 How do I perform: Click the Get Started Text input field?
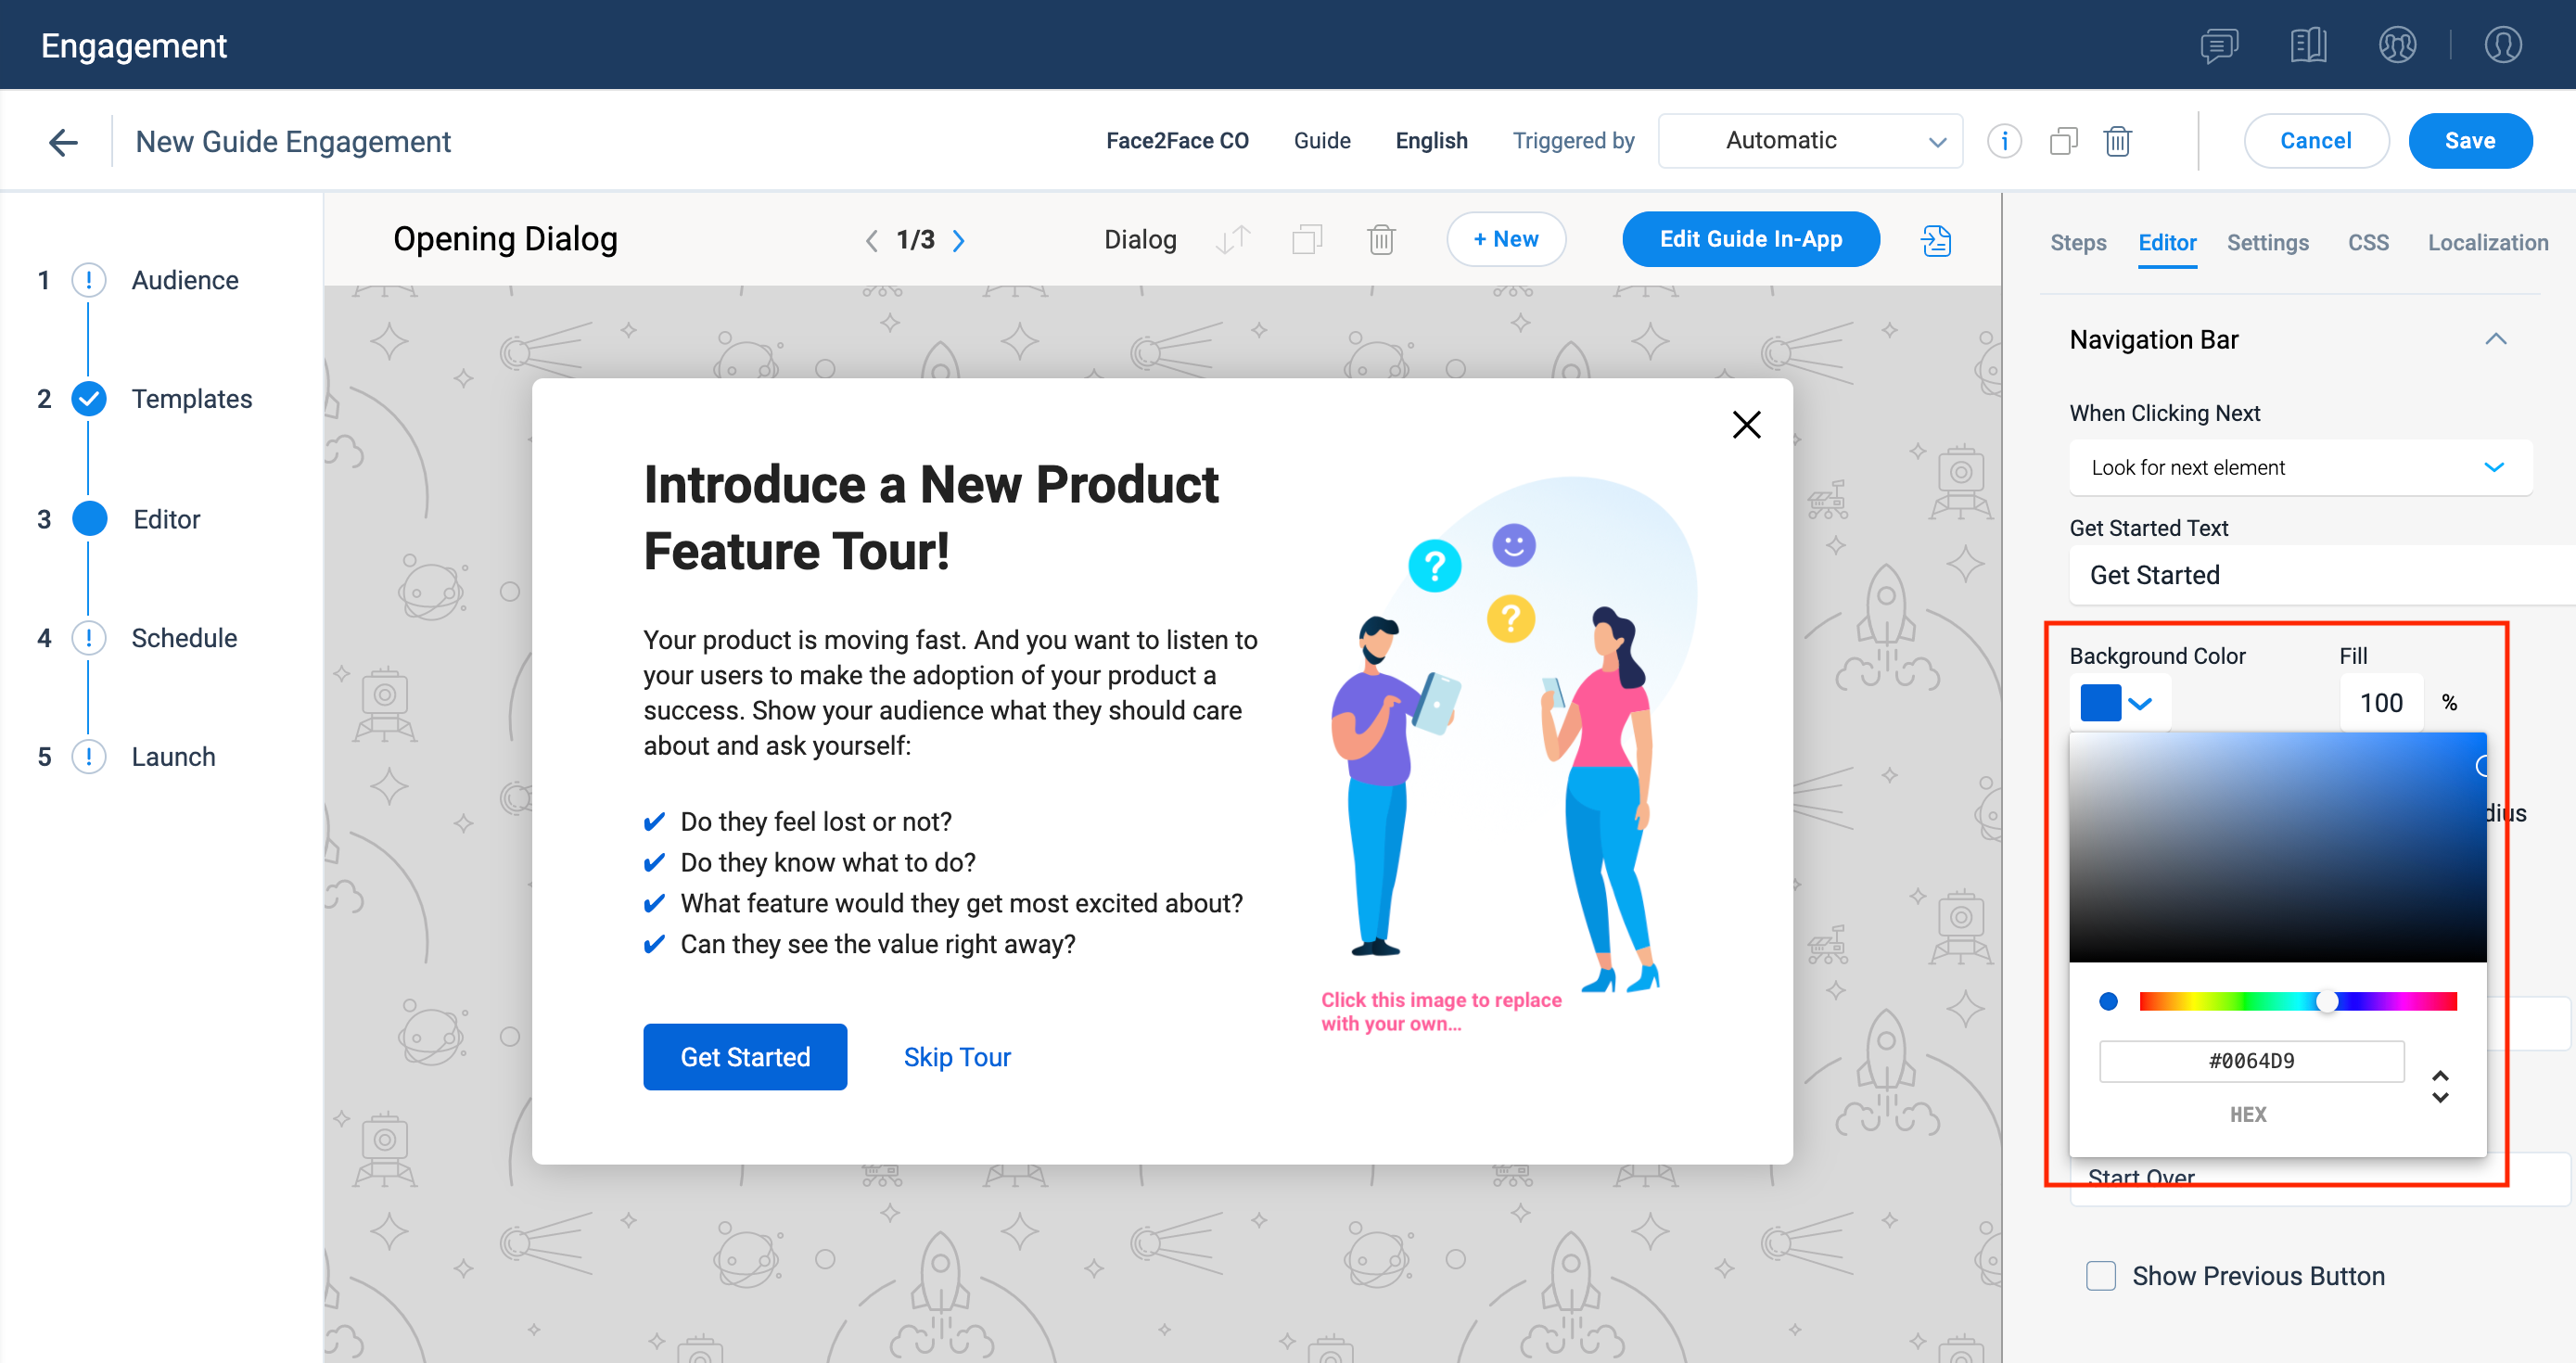(x=2322, y=575)
